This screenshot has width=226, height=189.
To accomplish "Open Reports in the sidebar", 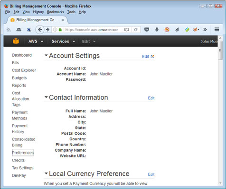I will tap(19, 86).
